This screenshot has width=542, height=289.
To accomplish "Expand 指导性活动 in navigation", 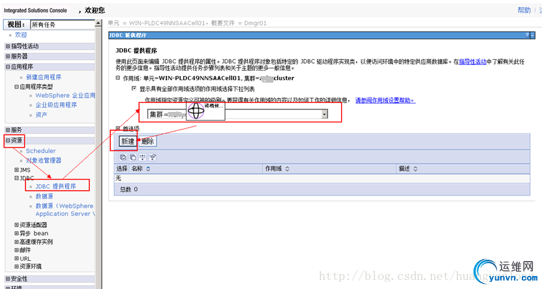I will (x=8, y=46).
